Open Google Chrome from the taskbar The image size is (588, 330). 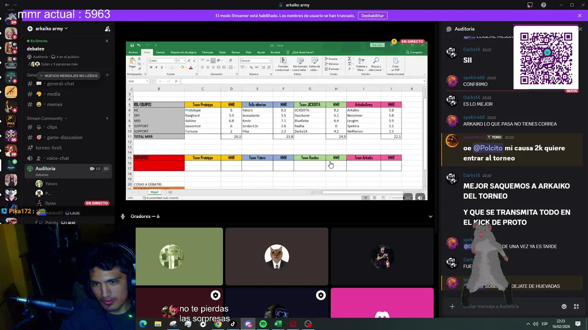pos(218,324)
